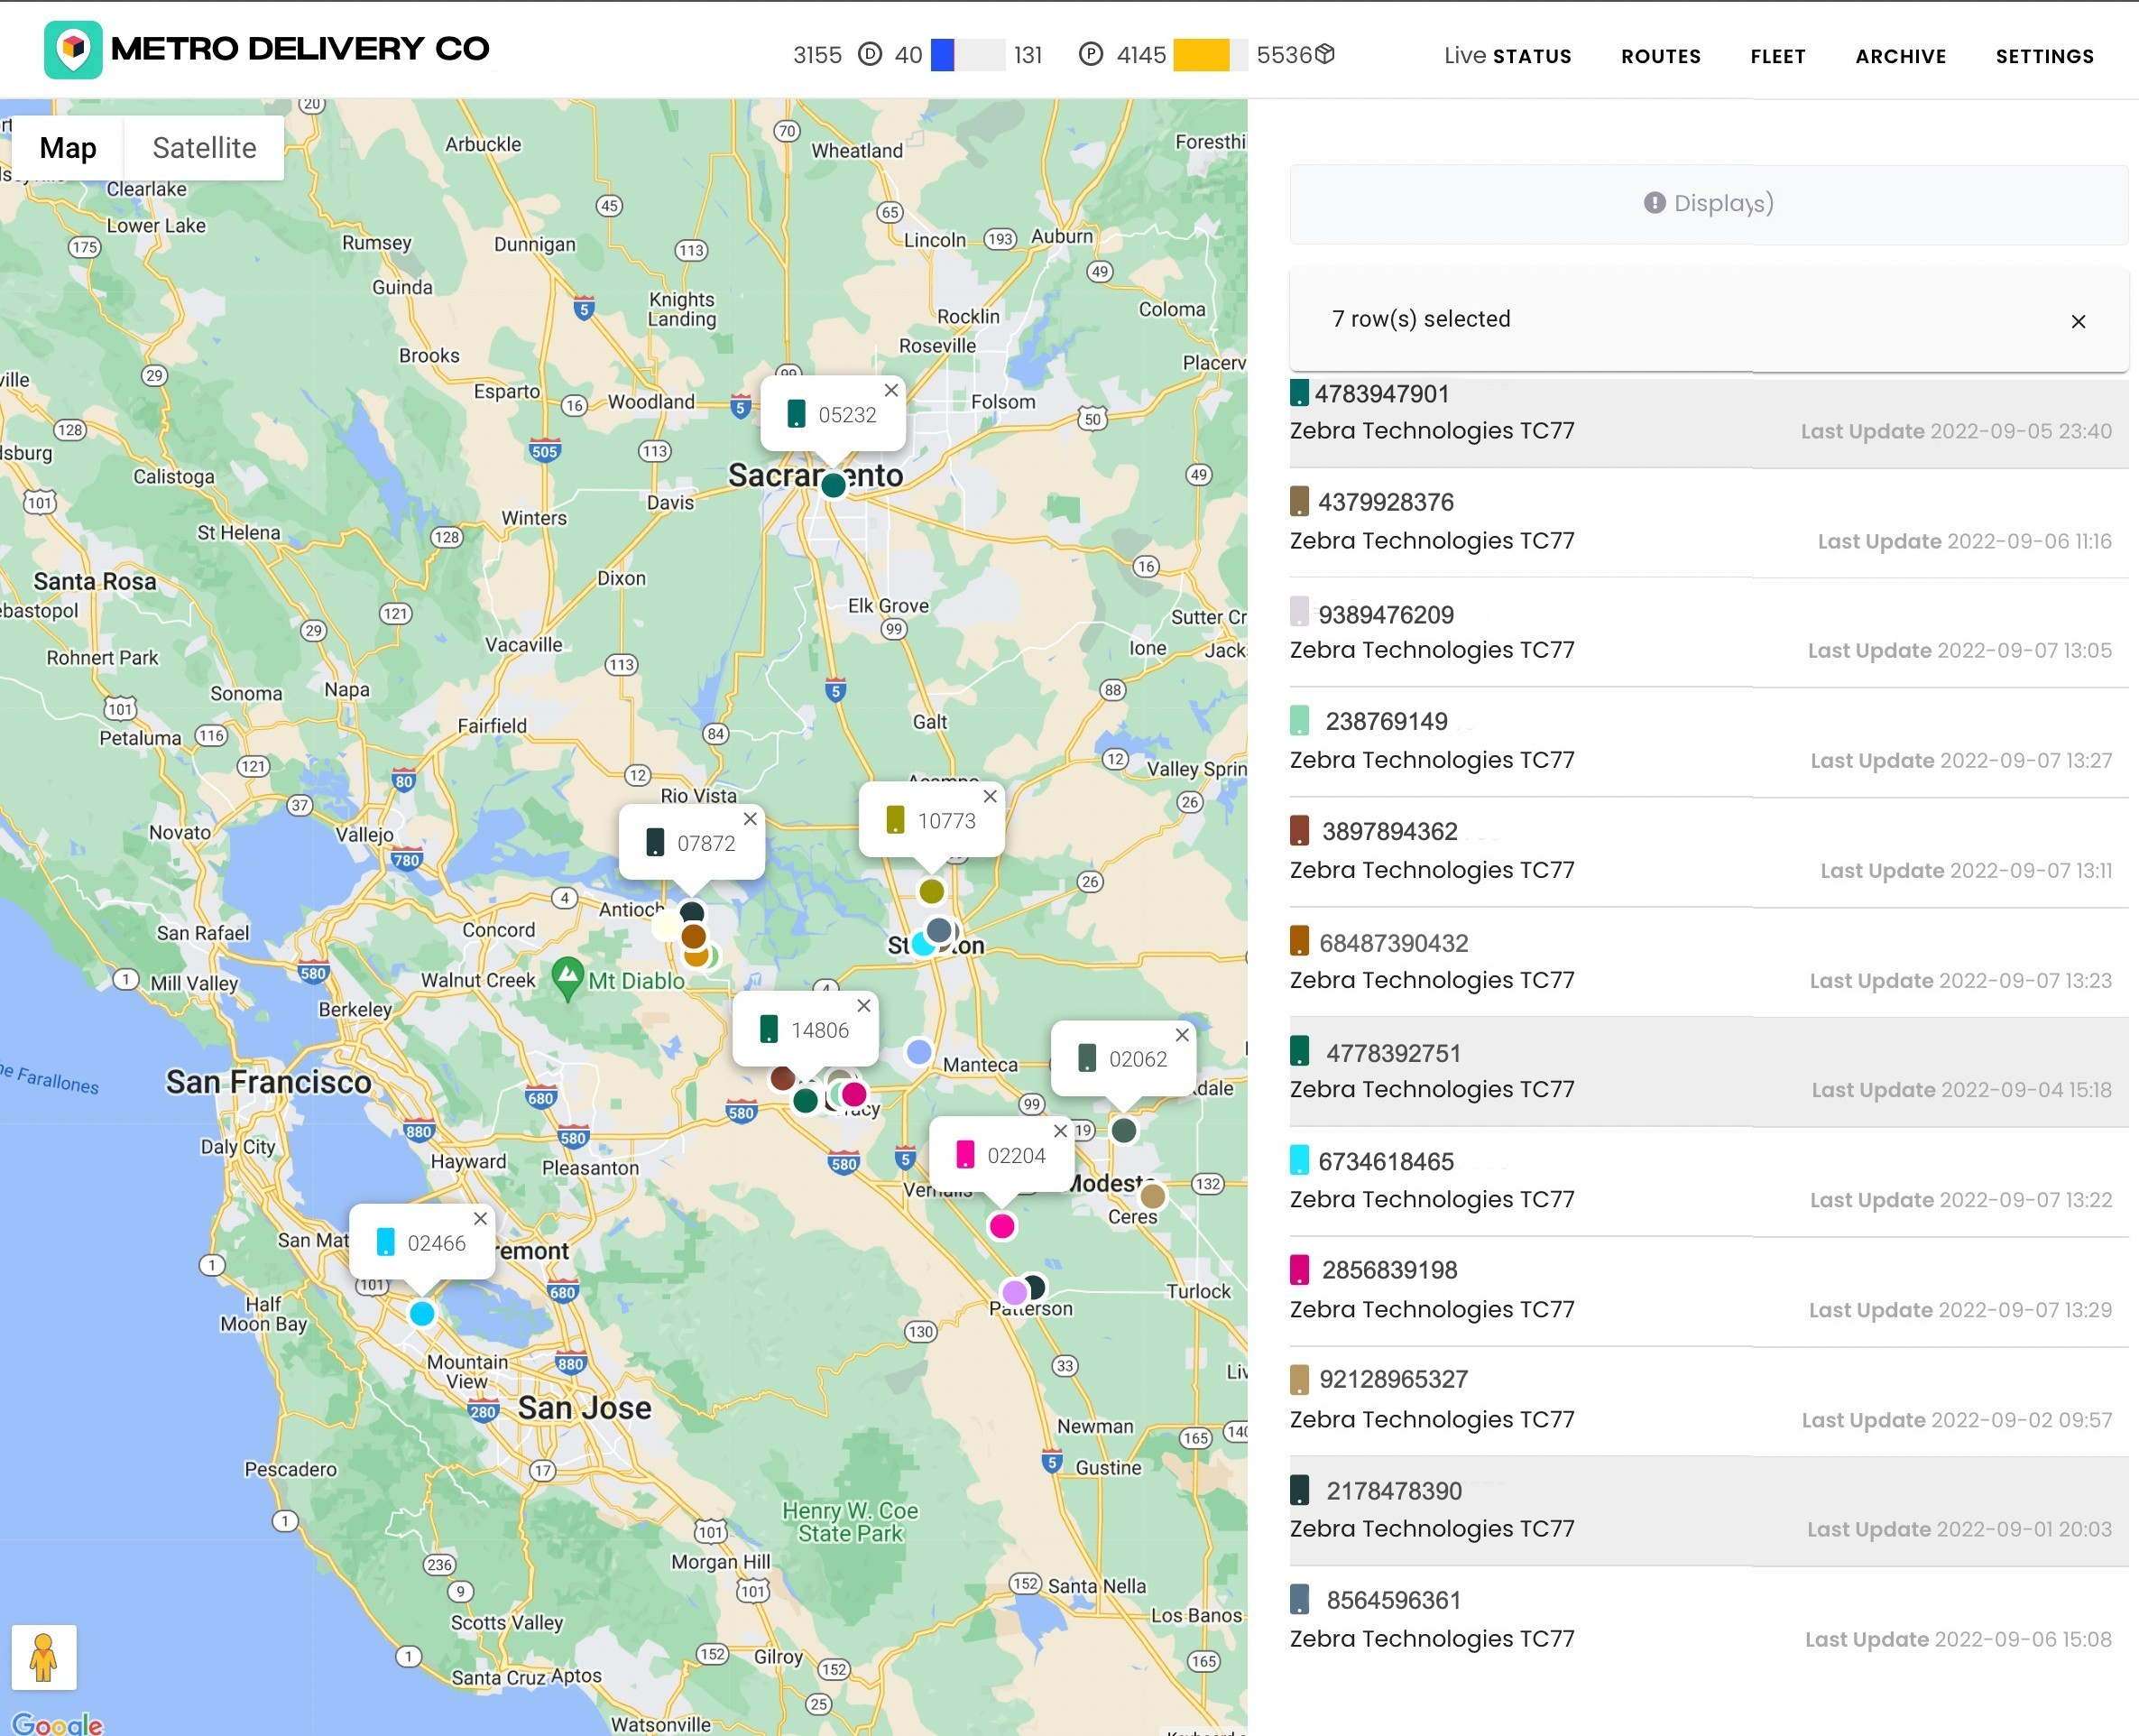Click the cyan marker below 02466 popup
Image resolution: width=2139 pixels, height=1736 pixels.
pos(422,1313)
